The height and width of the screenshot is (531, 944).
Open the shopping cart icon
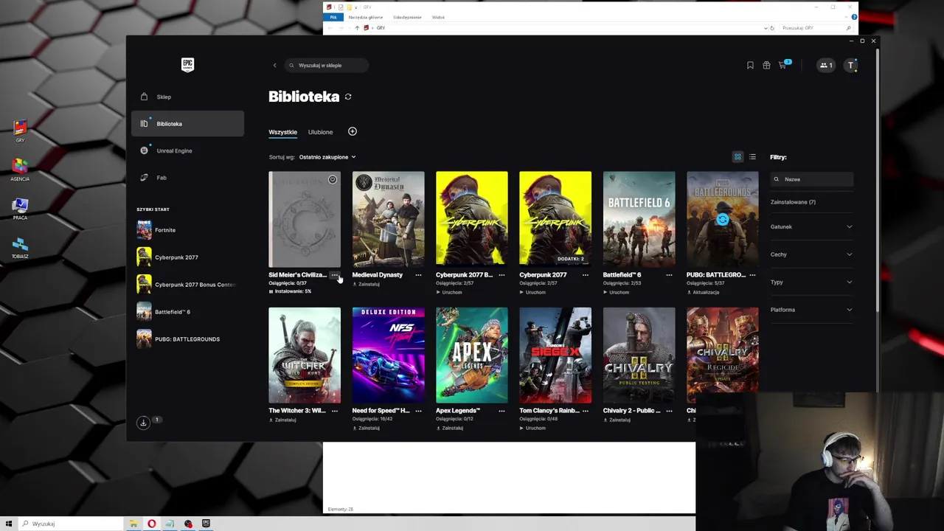[x=782, y=66]
